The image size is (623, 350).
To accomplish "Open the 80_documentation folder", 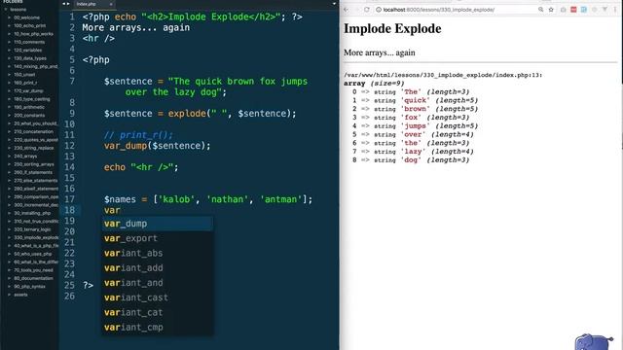I will [x=33, y=278].
